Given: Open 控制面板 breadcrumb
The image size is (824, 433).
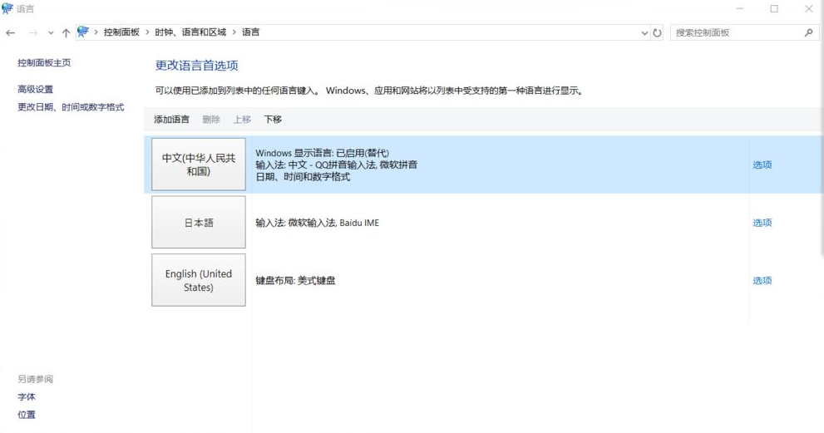Looking at the screenshot, I should [121, 32].
